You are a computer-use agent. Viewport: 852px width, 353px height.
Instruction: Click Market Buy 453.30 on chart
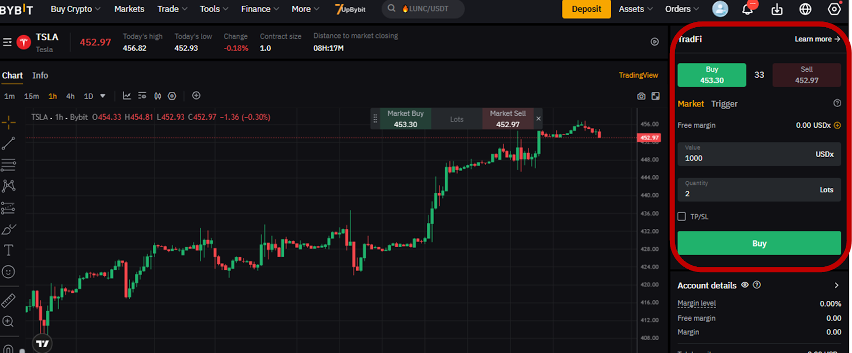[405, 119]
